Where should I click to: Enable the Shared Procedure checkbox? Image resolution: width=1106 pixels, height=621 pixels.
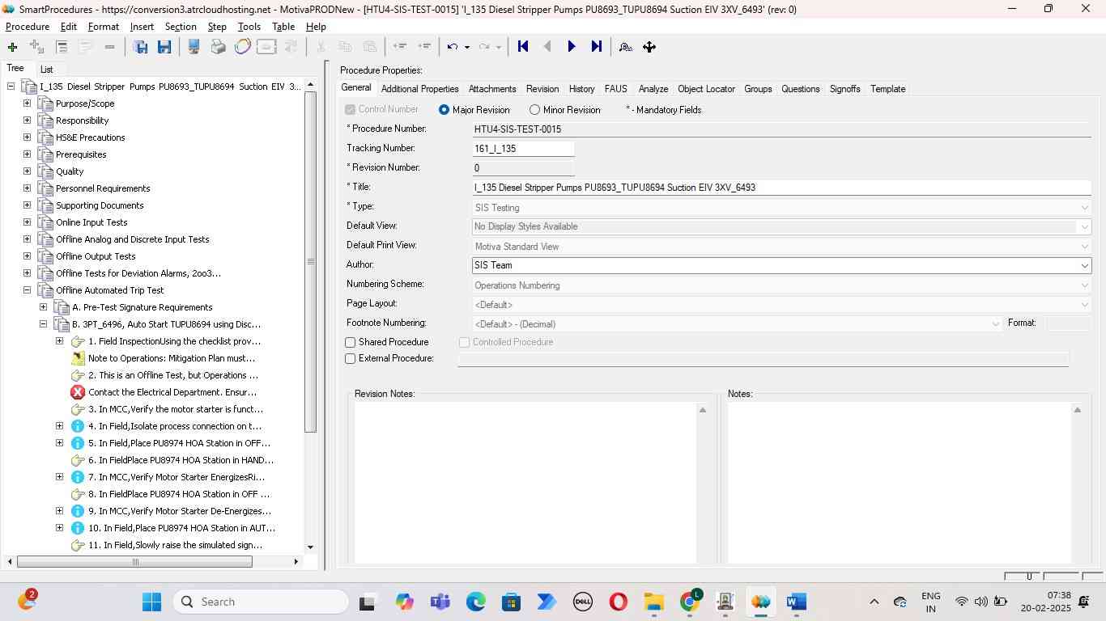[x=351, y=343]
